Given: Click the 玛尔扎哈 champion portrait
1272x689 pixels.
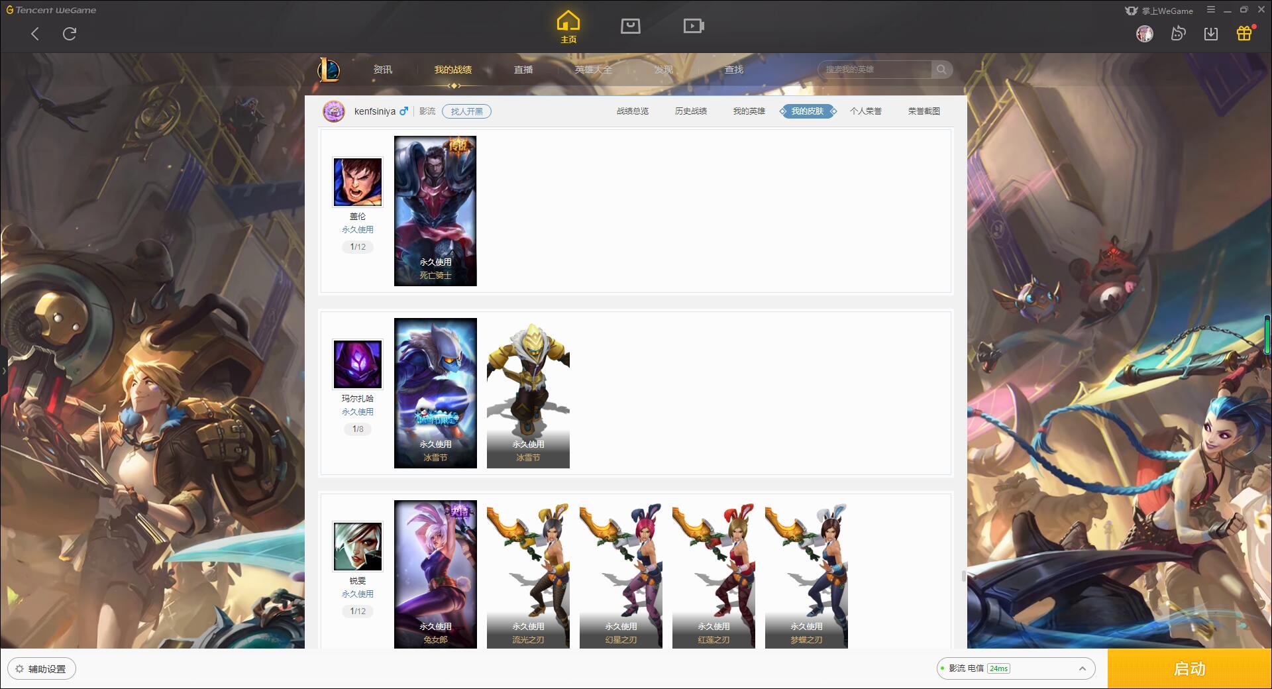Looking at the screenshot, I should tap(358, 364).
